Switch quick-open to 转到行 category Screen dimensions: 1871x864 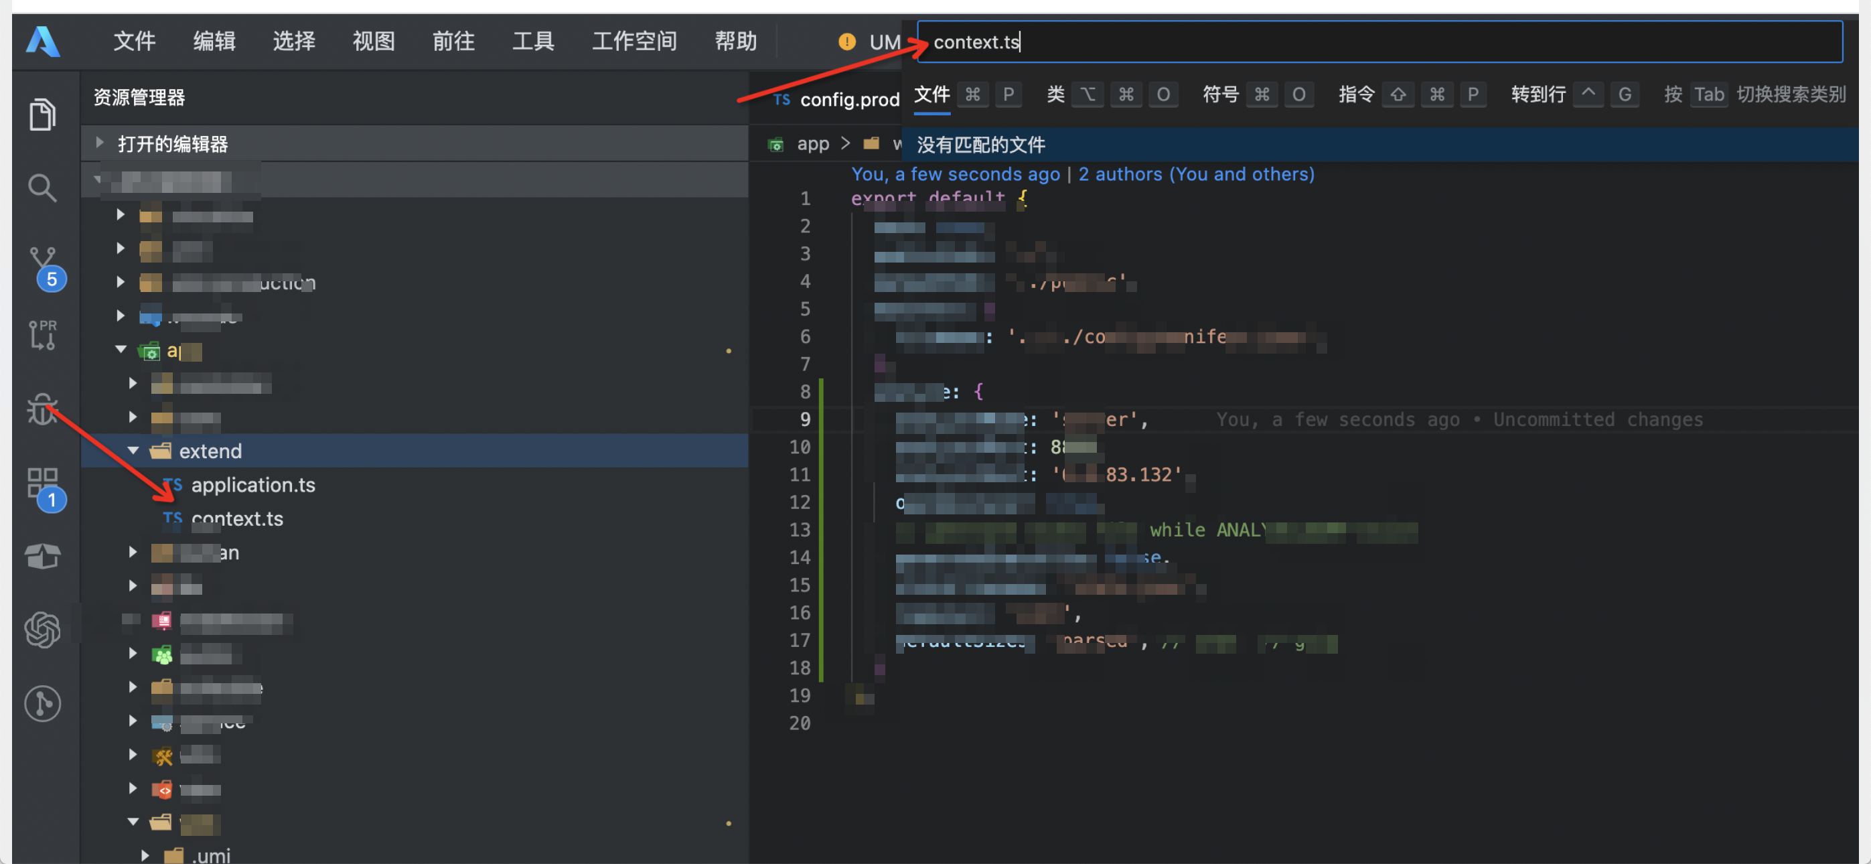tap(1538, 94)
